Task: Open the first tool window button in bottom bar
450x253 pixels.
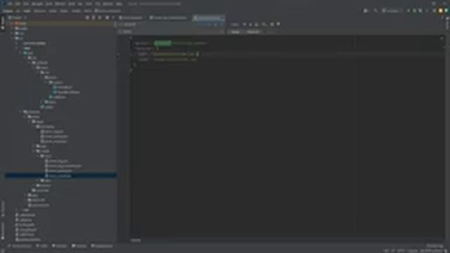Action: point(20,246)
